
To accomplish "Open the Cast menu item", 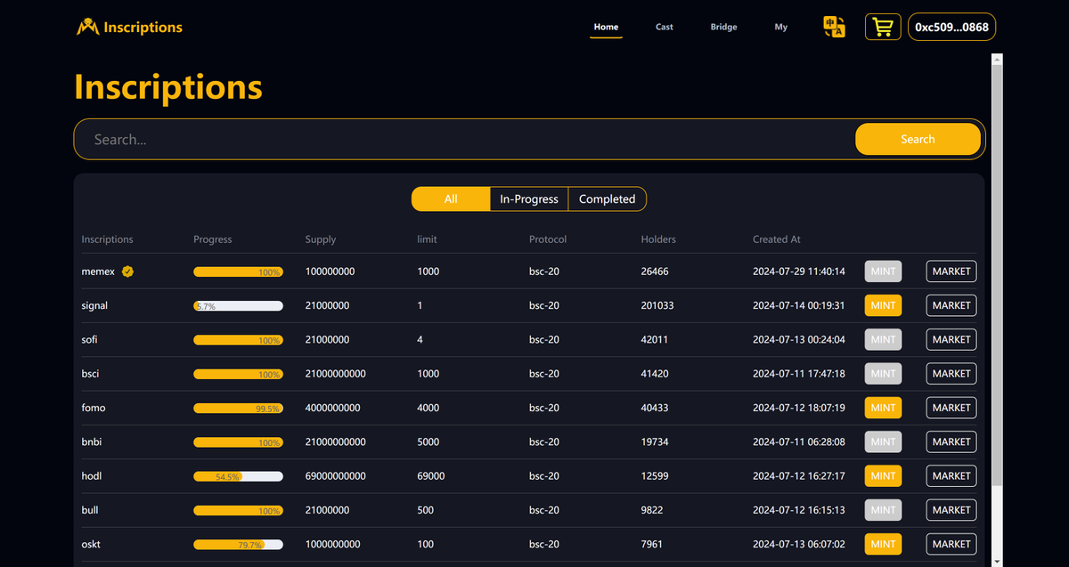I will coord(664,27).
